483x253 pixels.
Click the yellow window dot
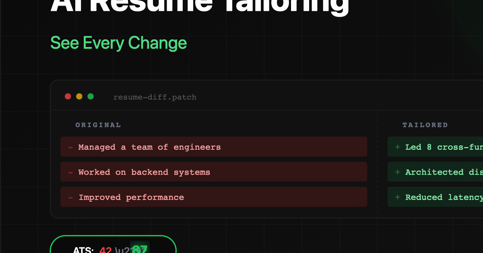point(79,96)
